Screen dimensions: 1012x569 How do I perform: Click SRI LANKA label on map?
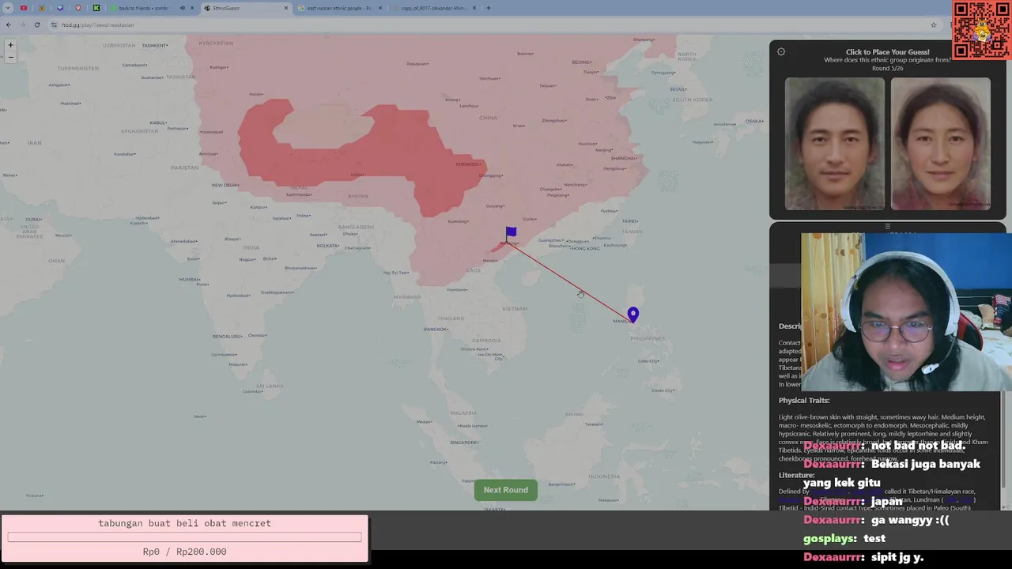(x=270, y=386)
